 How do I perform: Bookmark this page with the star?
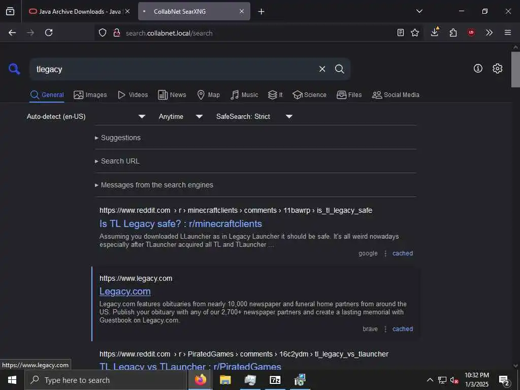coord(415,32)
